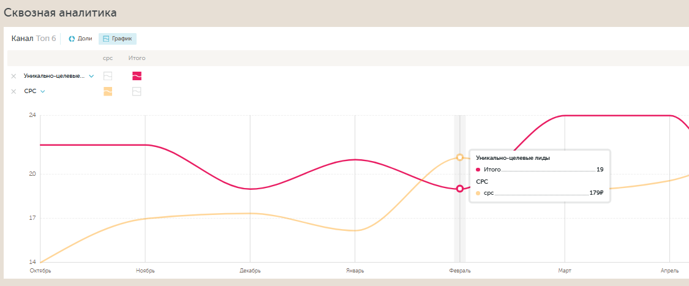Click the Y-axis value 20
This screenshot has width=689, height=286.
(32, 174)
